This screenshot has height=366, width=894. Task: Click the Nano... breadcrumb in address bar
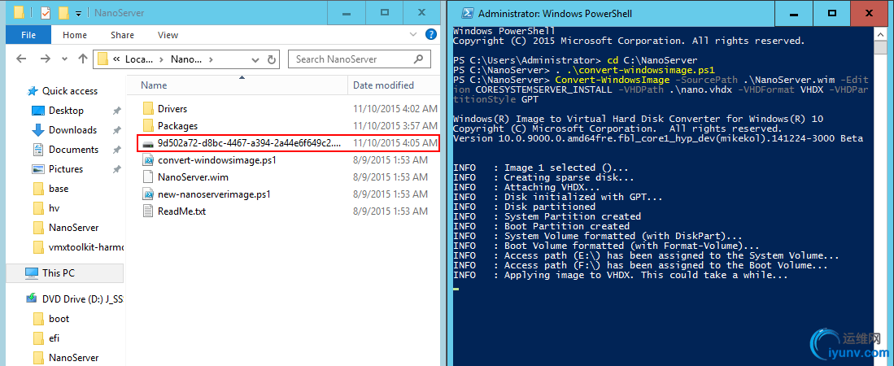tap(186, 59)
